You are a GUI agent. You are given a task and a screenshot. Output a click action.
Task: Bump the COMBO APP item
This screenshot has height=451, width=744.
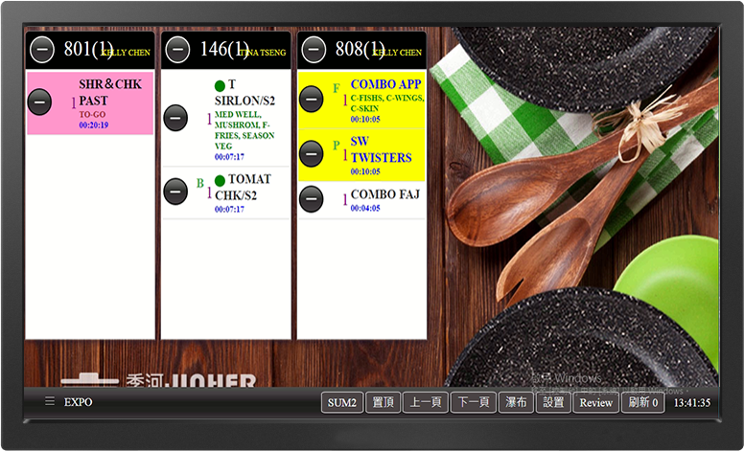[x=312, y=99]
